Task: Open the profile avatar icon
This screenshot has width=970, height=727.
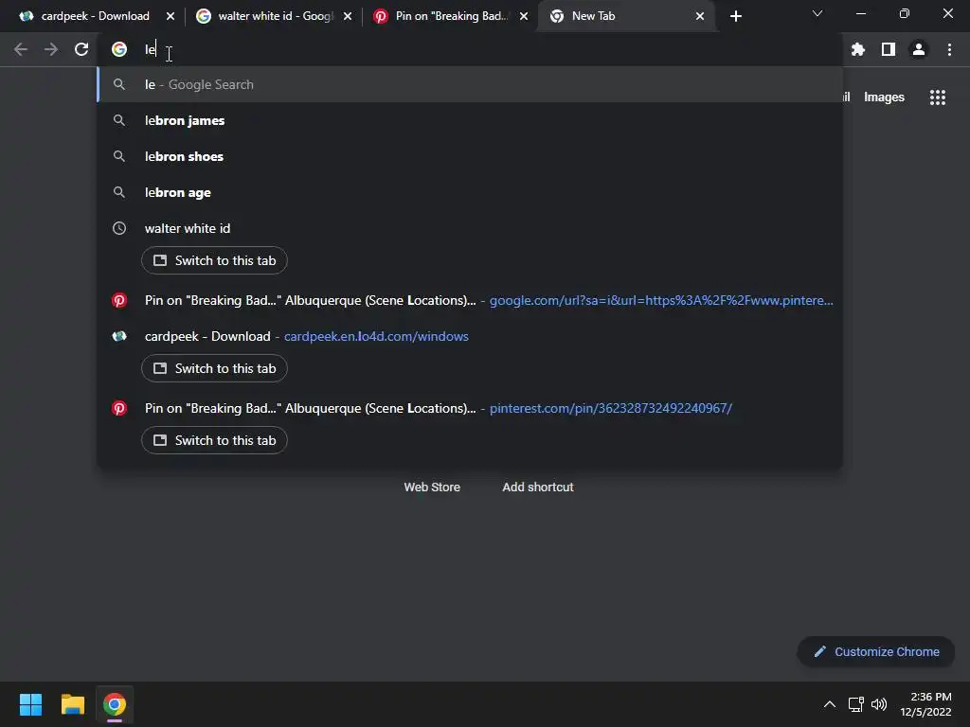Action: 919,49
